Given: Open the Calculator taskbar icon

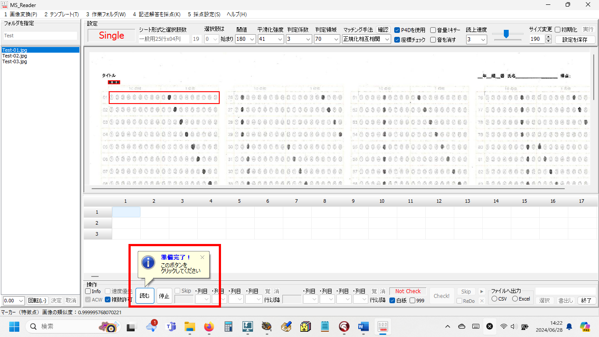Looking at the screenshot, I should (228, 326).
